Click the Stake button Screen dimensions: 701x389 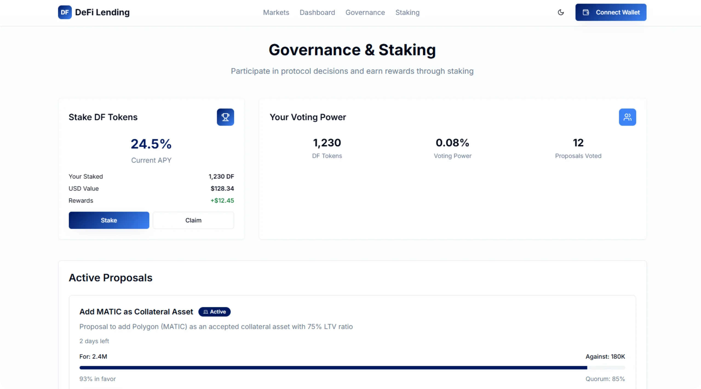click(109, 220)
